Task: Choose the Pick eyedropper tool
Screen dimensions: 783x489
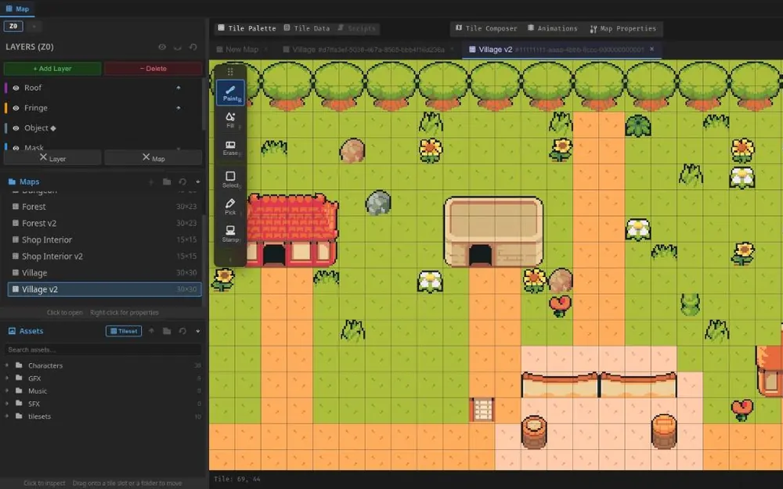Action: coord(230,207)
